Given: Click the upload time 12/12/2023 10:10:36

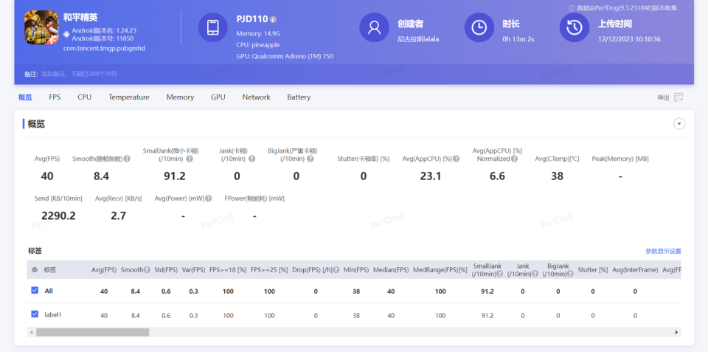Looking at the screenshot, I should [629, 39].
